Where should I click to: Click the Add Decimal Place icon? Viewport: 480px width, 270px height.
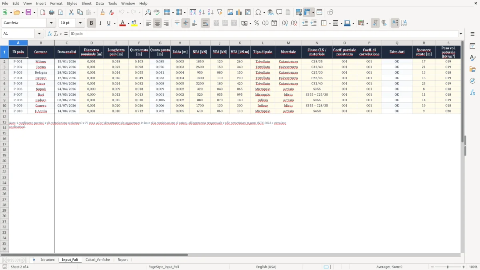point(285,23)
